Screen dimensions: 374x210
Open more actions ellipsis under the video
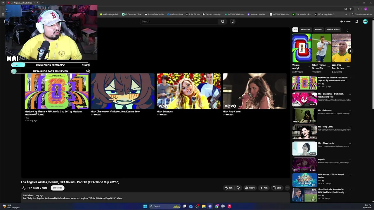287,188
